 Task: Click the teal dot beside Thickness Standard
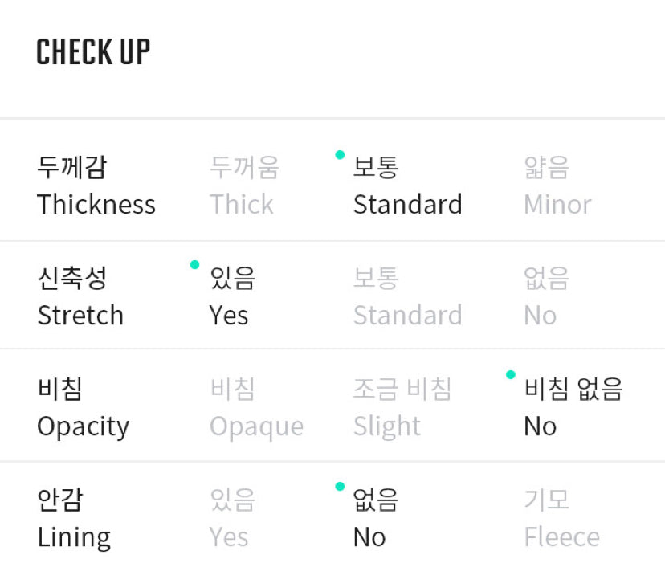click(340, 155)
